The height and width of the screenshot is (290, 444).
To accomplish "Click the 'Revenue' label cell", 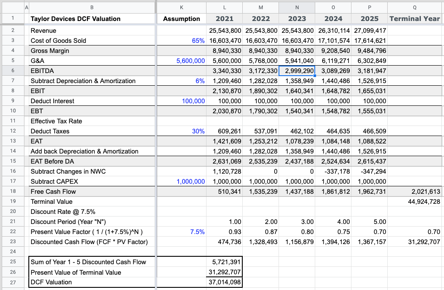I will coord(92,30).
